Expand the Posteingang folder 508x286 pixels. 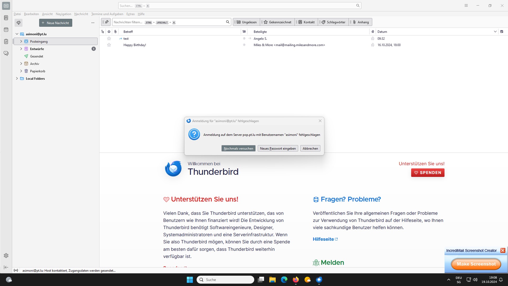tap(21, 42)
